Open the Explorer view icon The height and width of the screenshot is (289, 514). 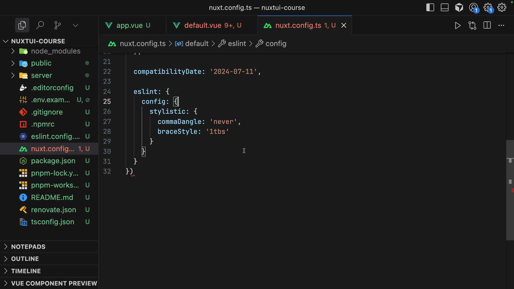point(22,25)
